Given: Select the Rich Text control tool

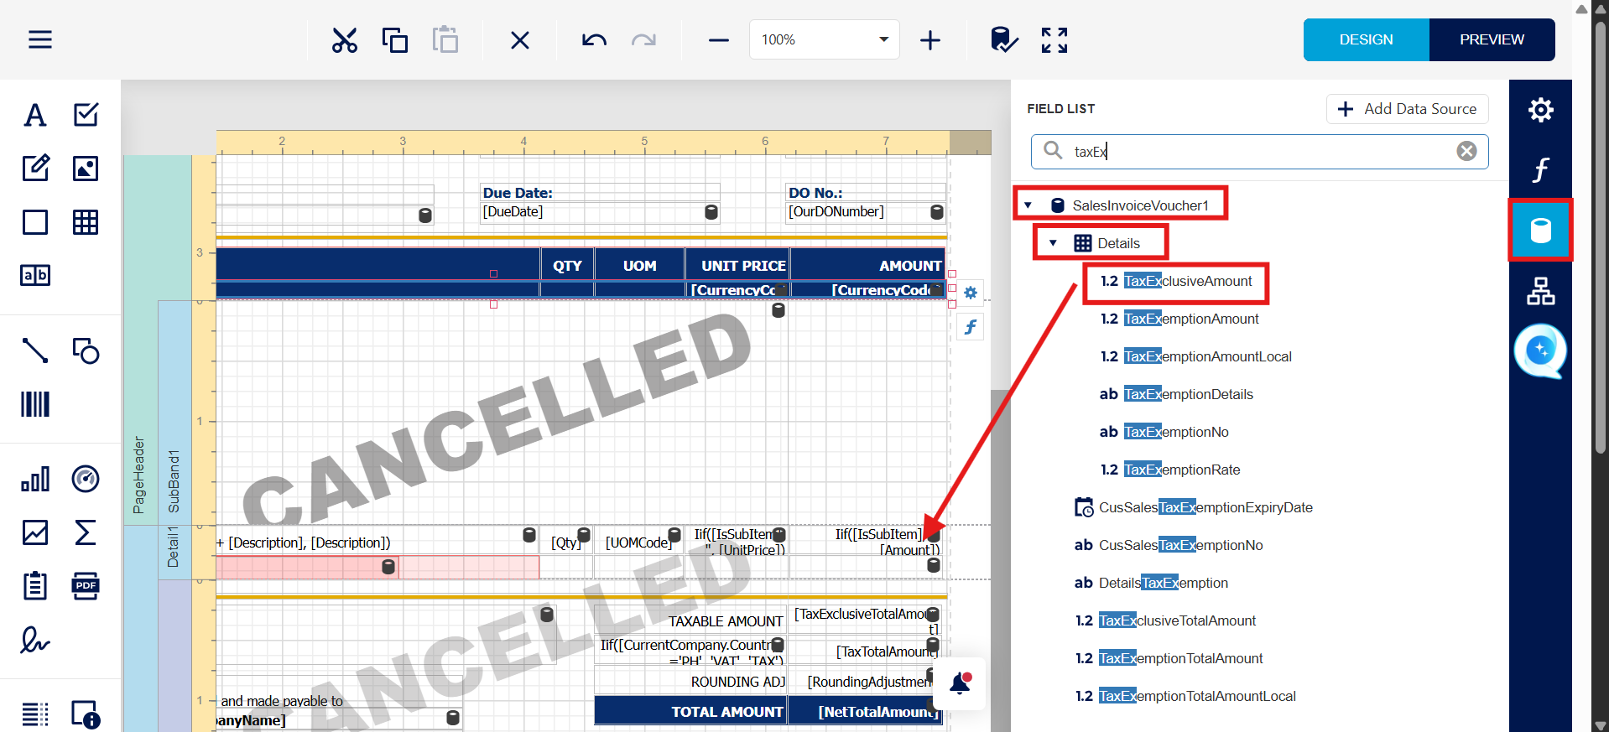Looking at the screenshot, I should [35, 169].
